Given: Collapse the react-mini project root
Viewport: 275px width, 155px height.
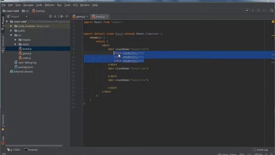Looking at the screenshot, I should [x=7, y=22].
